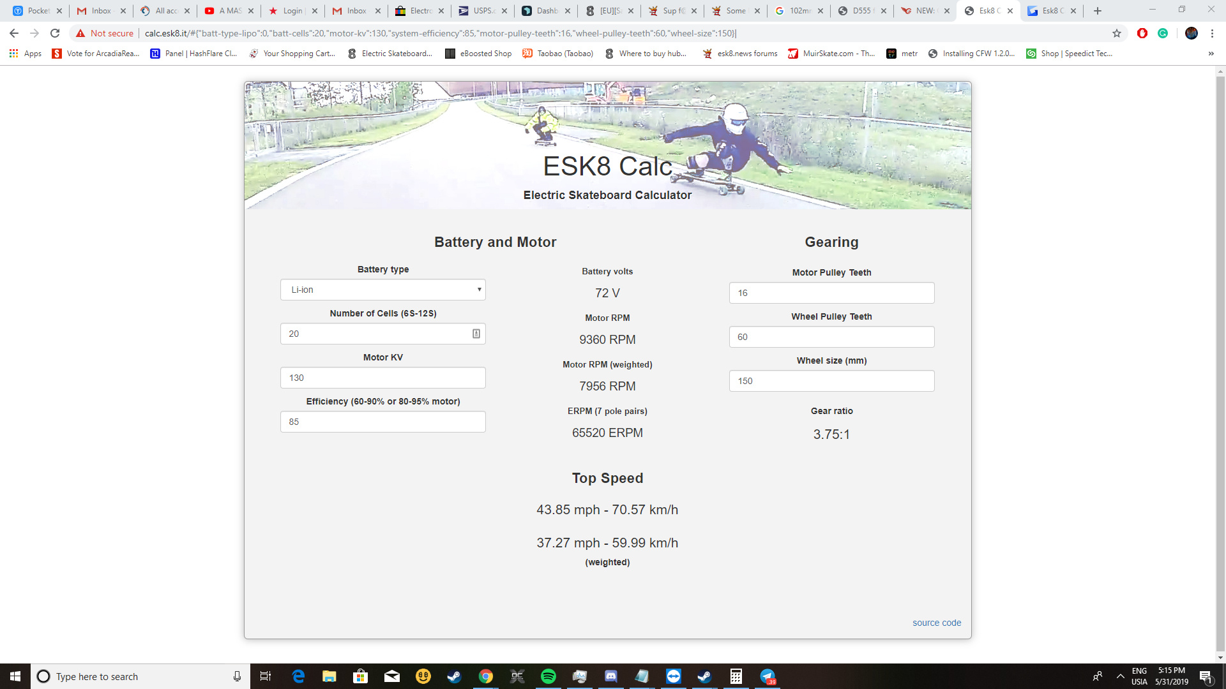Click the Apps bookmarks grid icon

[x=13, y=54]
